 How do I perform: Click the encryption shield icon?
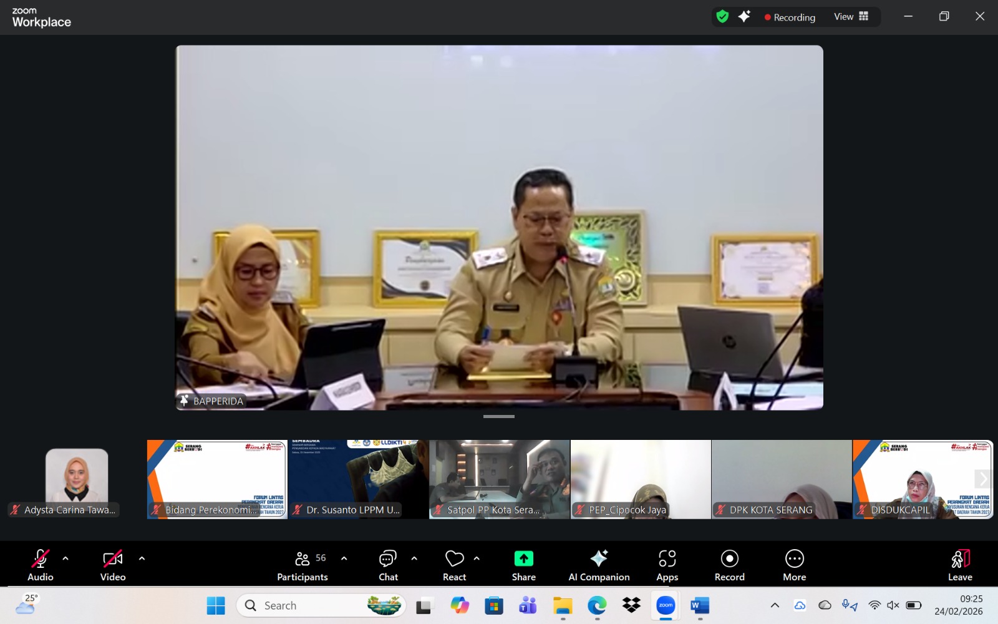click(x=722, y=17)
